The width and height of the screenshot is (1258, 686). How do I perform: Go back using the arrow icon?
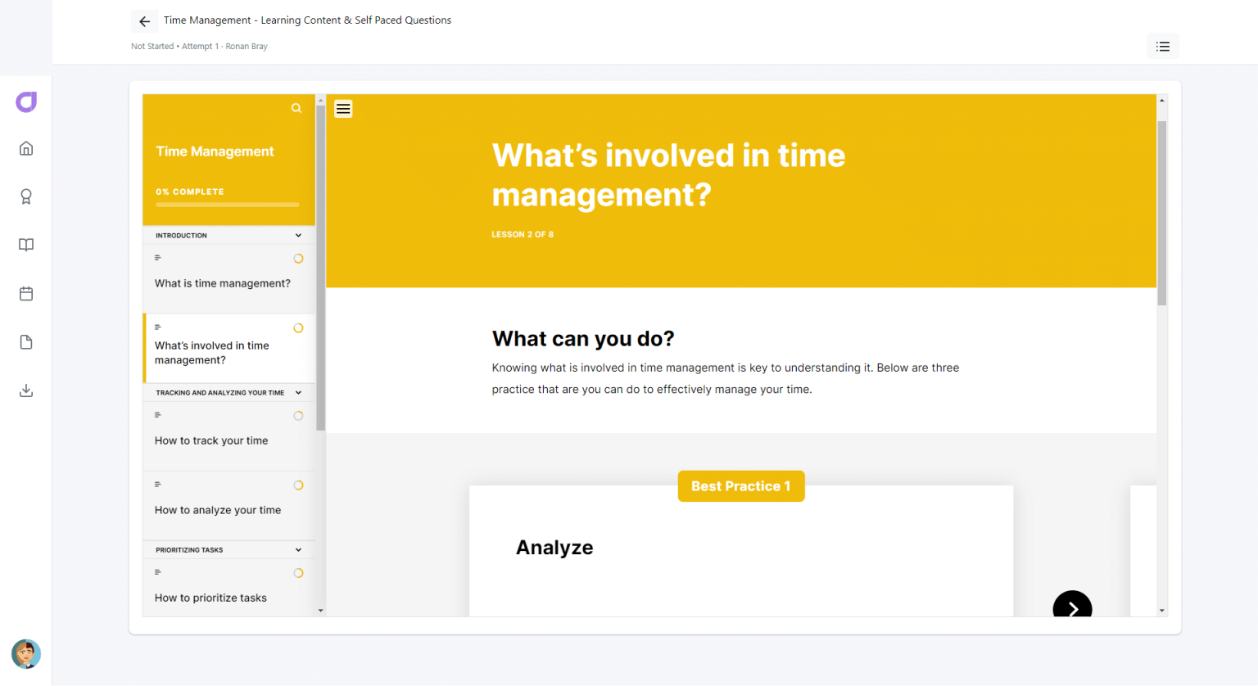pos(145,21)
